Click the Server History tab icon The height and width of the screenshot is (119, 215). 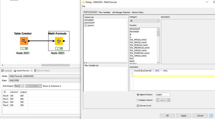click(x=36, y=71)
